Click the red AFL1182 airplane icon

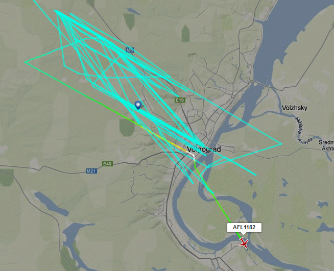pos(244,243)
